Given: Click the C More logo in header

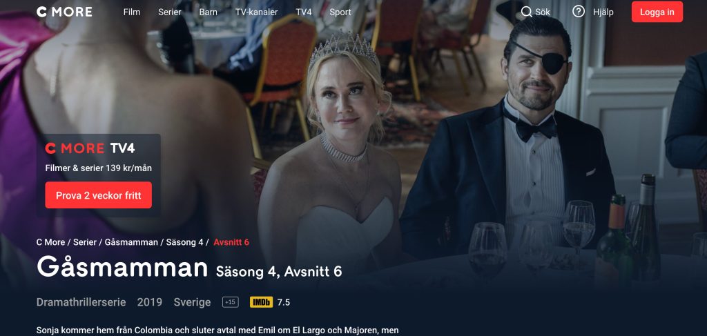Looking at the screenshot, I should 64,12.
